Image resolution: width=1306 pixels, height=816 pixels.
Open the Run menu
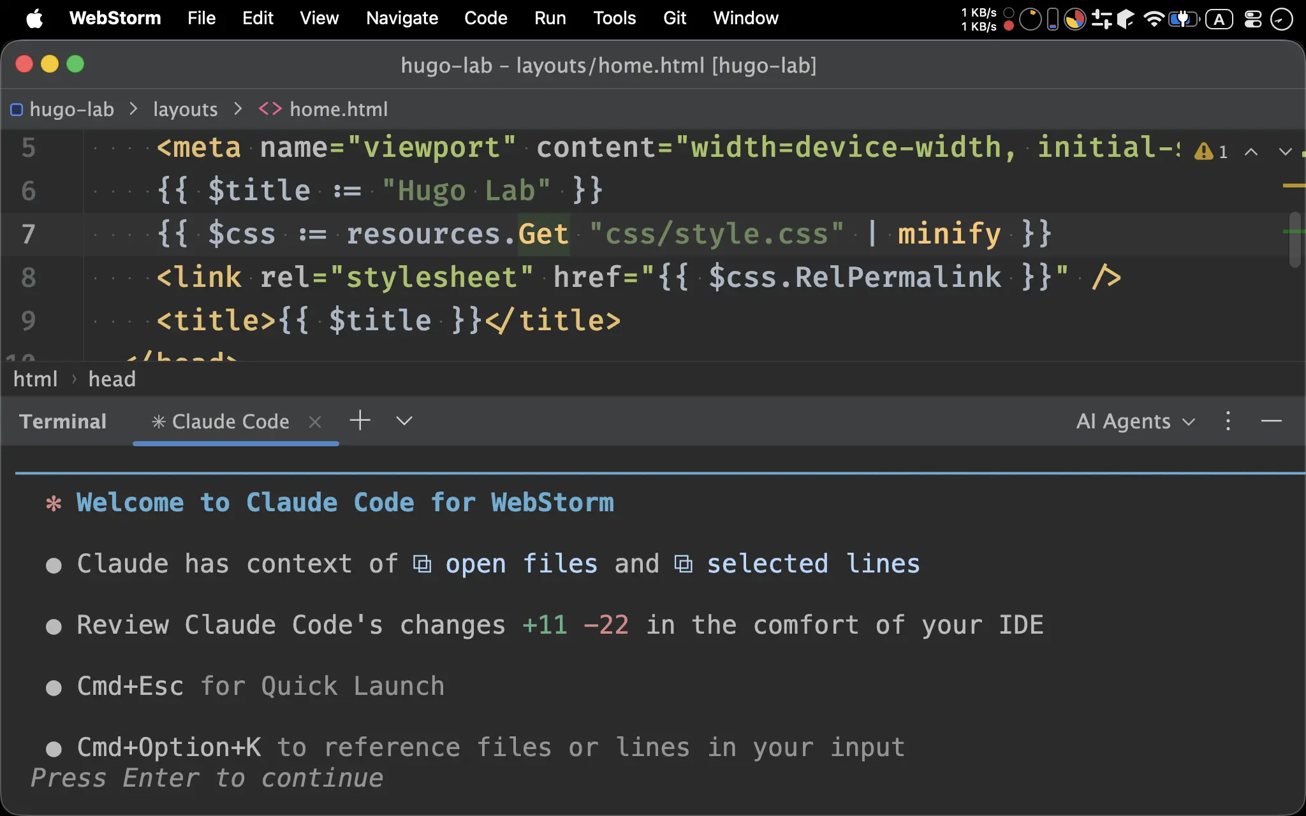[550, 18]
